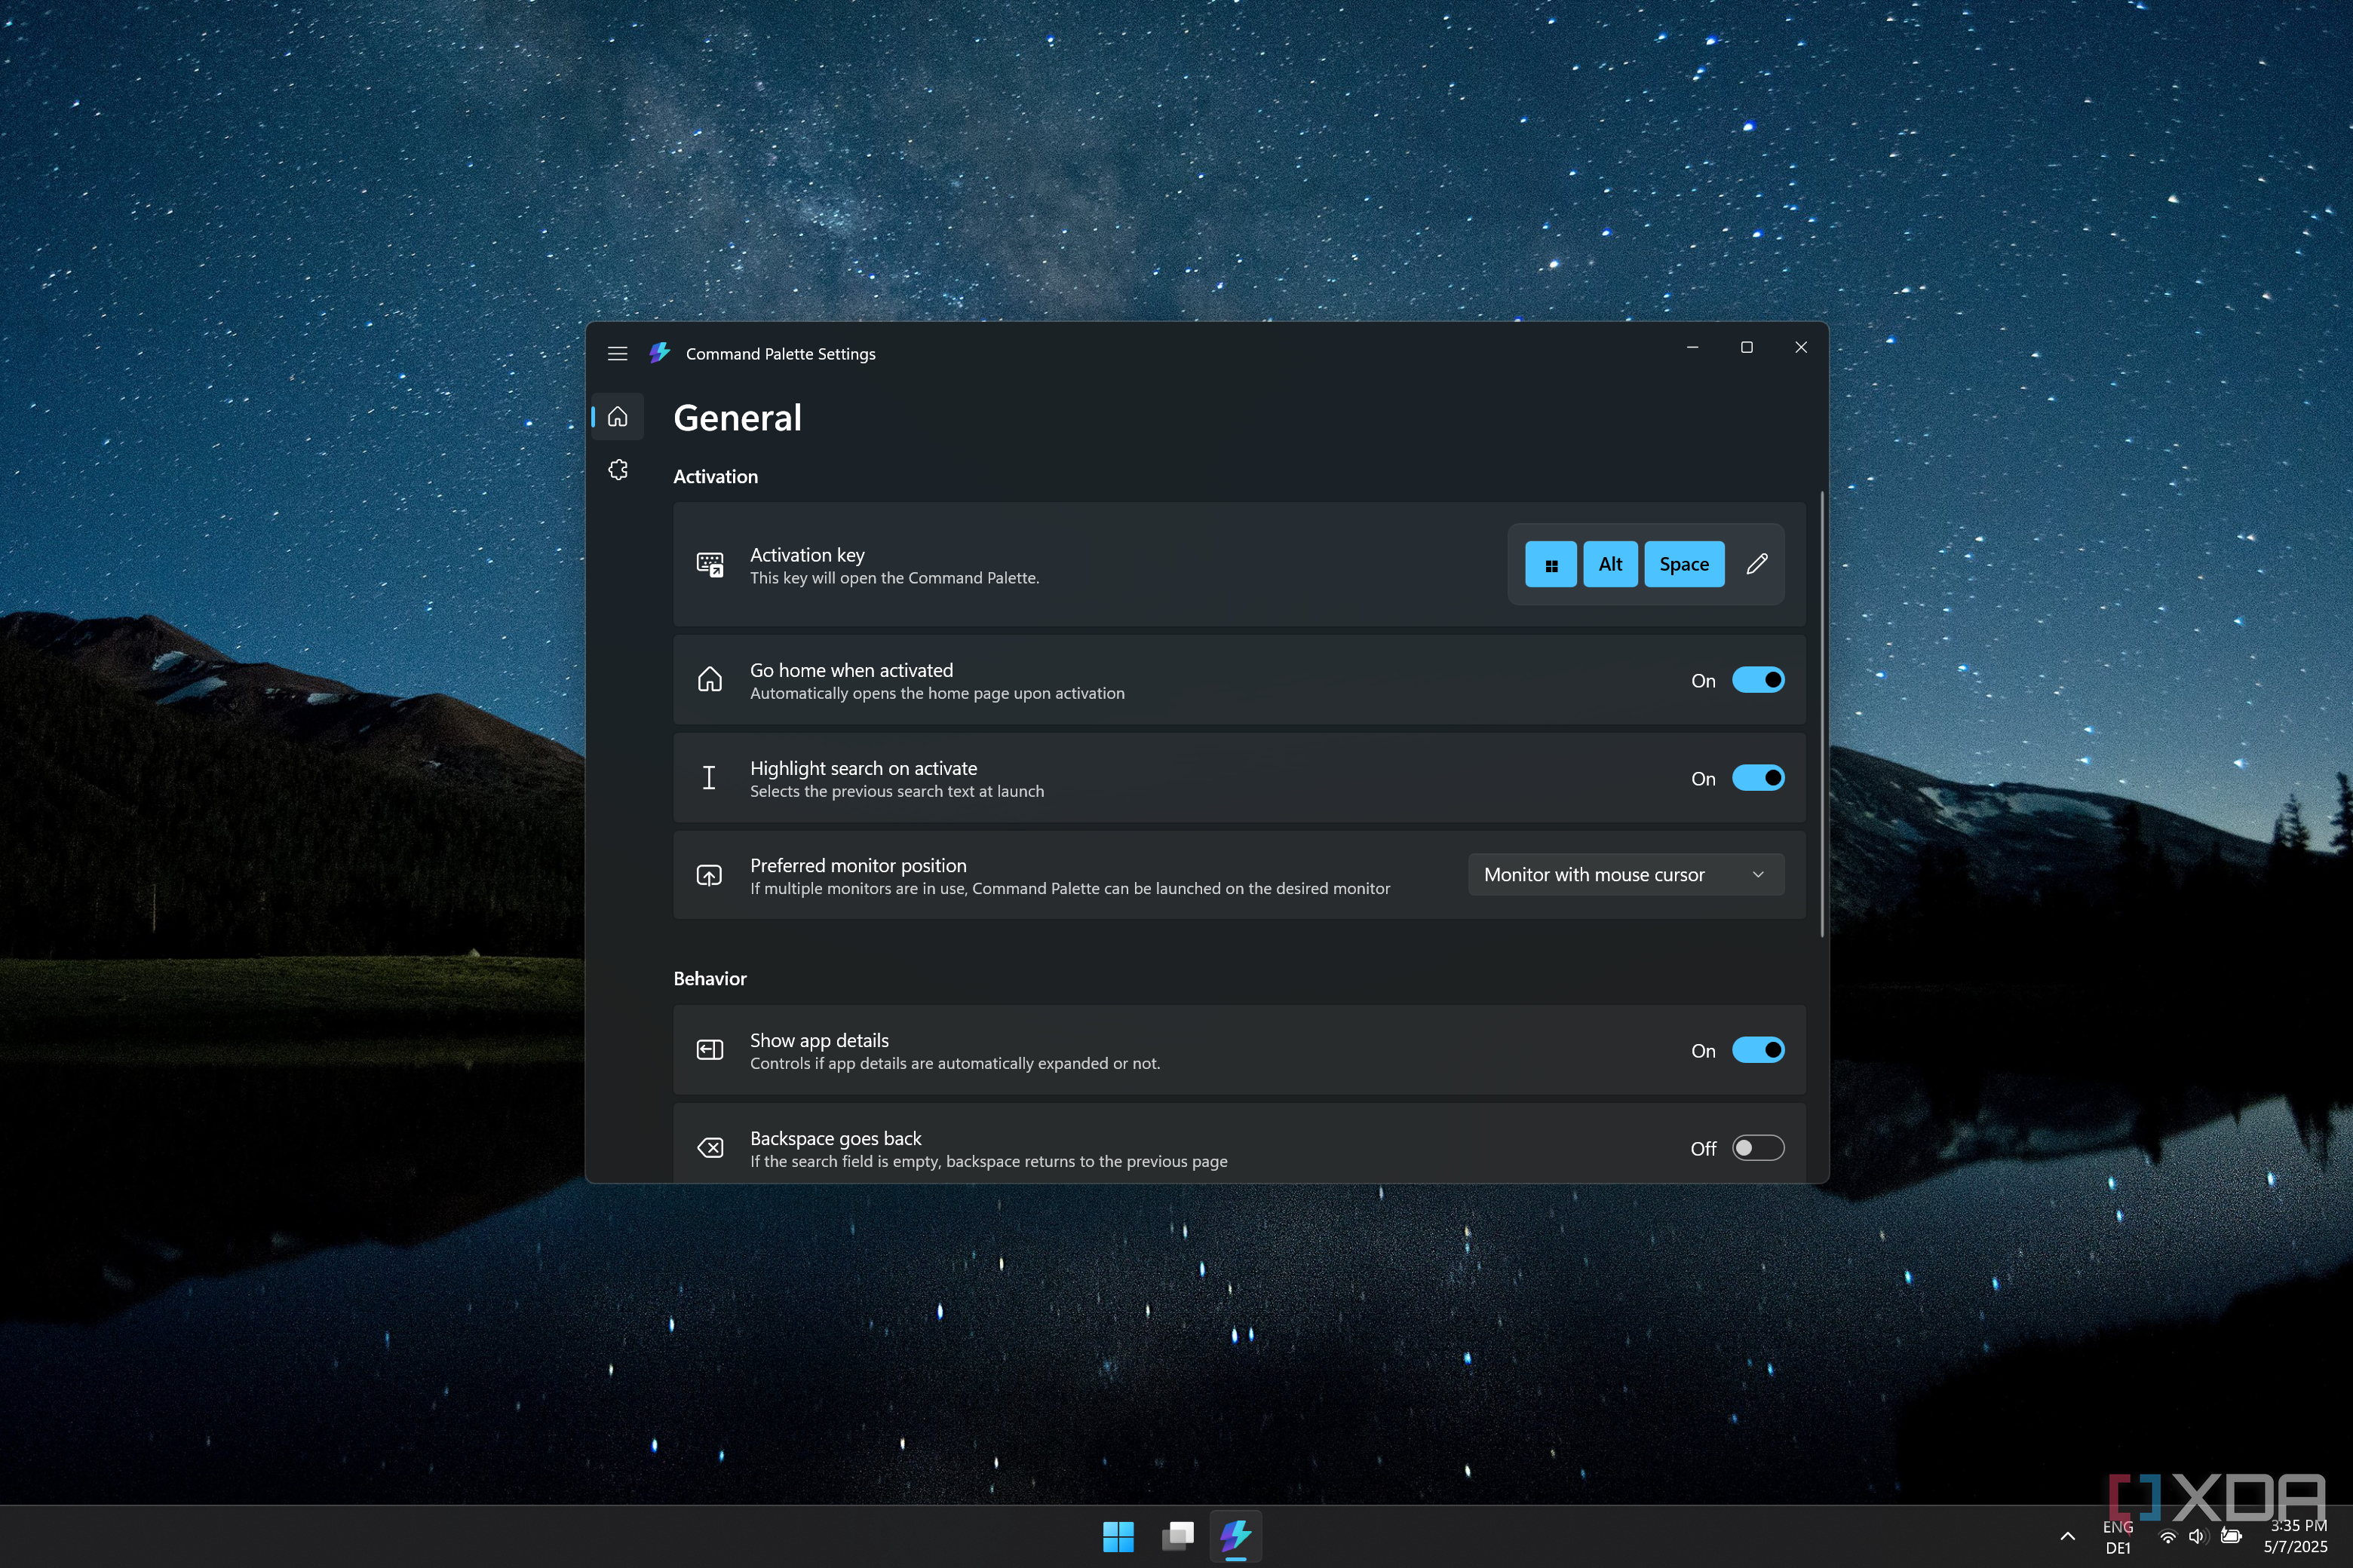The height and width of the screenshot is (1568, 2353).
Task: Open the hamburger navigation menu
Action: click(617, 354)
